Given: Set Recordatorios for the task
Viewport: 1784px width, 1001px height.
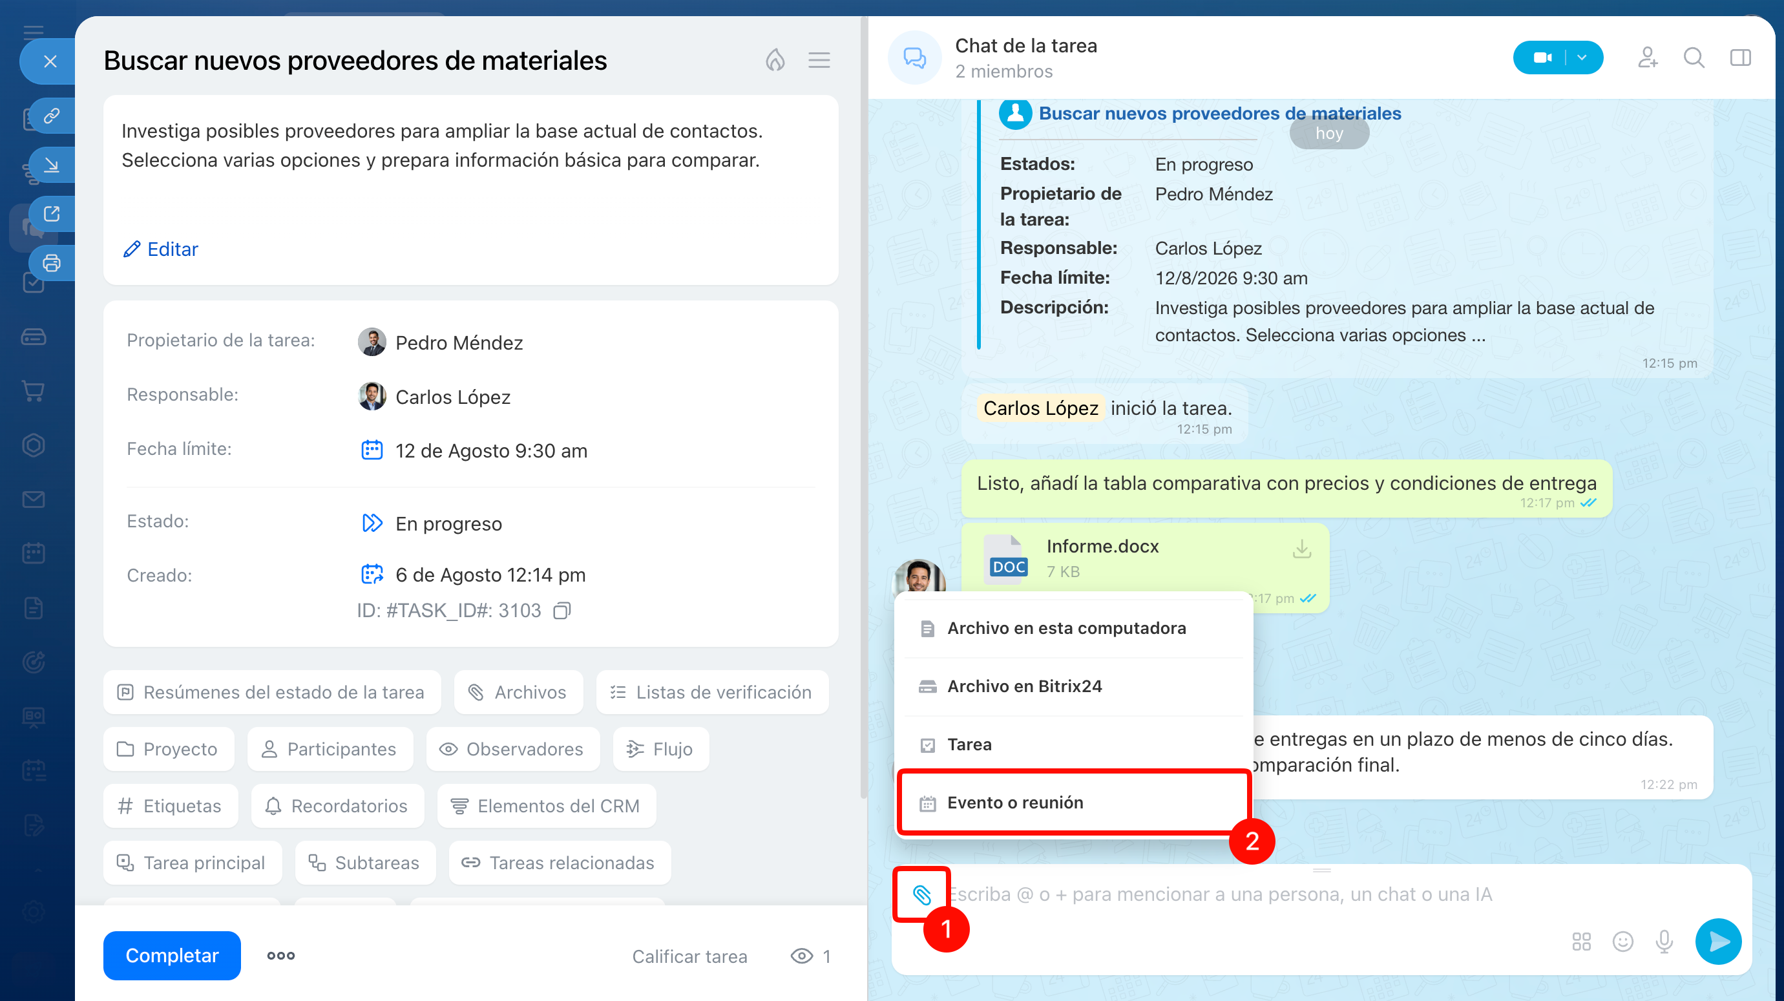Looking at the screenshot, I should [337, 806].
